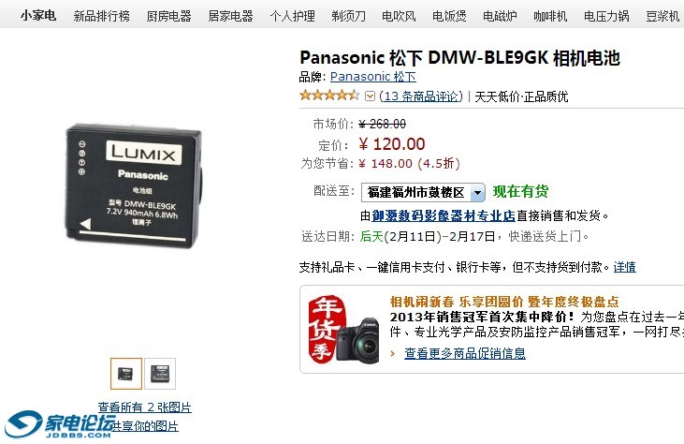Click the 详情 payment details link

point(625,267)
